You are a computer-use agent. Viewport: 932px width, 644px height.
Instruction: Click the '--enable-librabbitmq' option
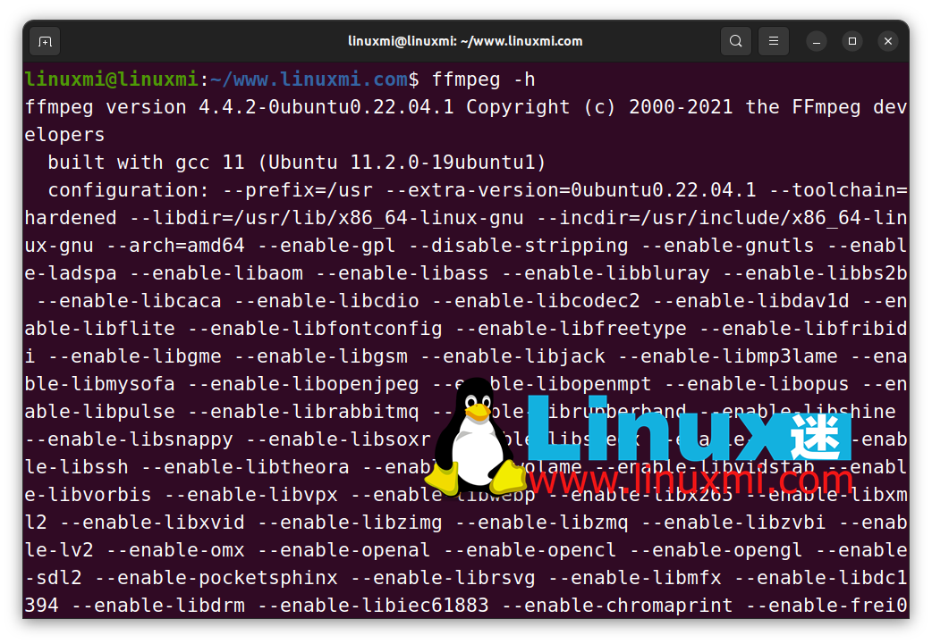click(x=303, y=412)
